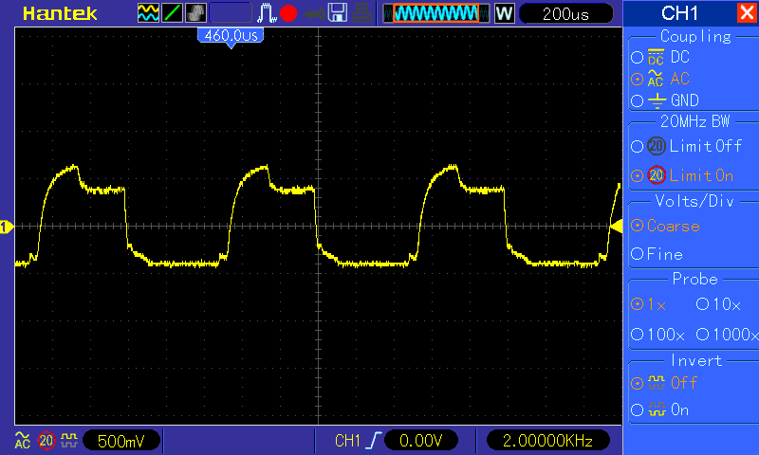The image size is (759, 455).
Task: Click the W window mode icon
Action: coord(504,13)
